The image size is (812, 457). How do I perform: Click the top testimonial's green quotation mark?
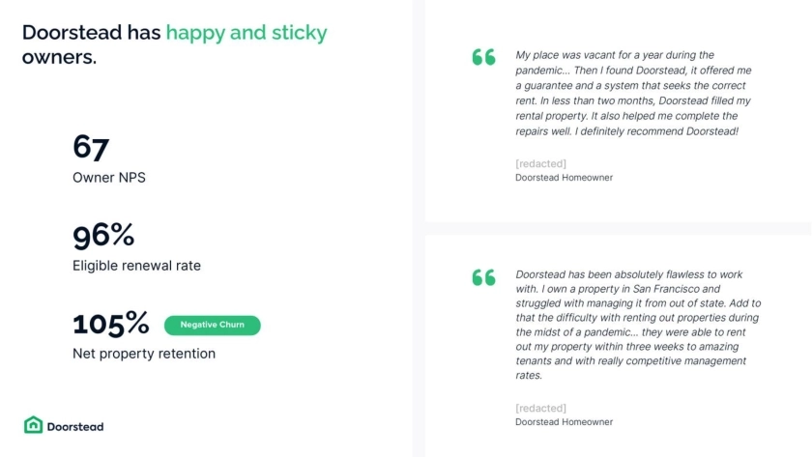(483, 57)
